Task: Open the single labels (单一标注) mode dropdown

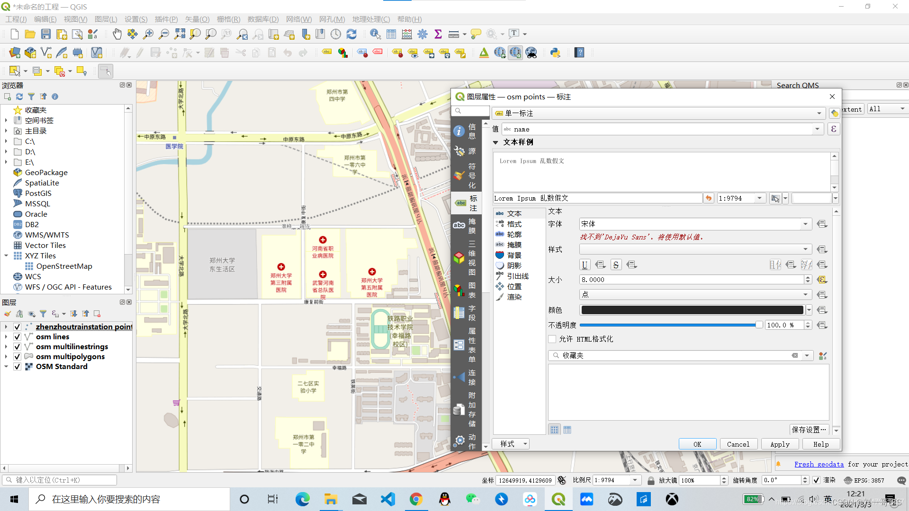Action: 658,114
